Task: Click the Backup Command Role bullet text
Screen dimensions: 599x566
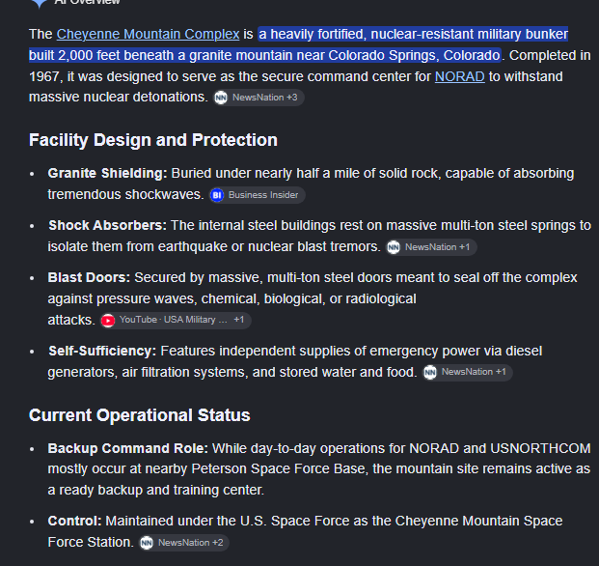Action: 319,469
